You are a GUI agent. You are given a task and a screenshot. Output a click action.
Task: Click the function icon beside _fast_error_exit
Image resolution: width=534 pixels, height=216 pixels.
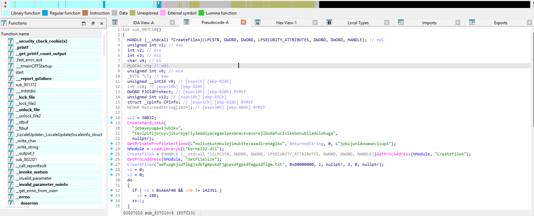(11, 60)
